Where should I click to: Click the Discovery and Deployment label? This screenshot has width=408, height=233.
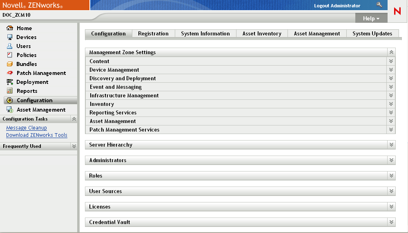click(123, 78)
